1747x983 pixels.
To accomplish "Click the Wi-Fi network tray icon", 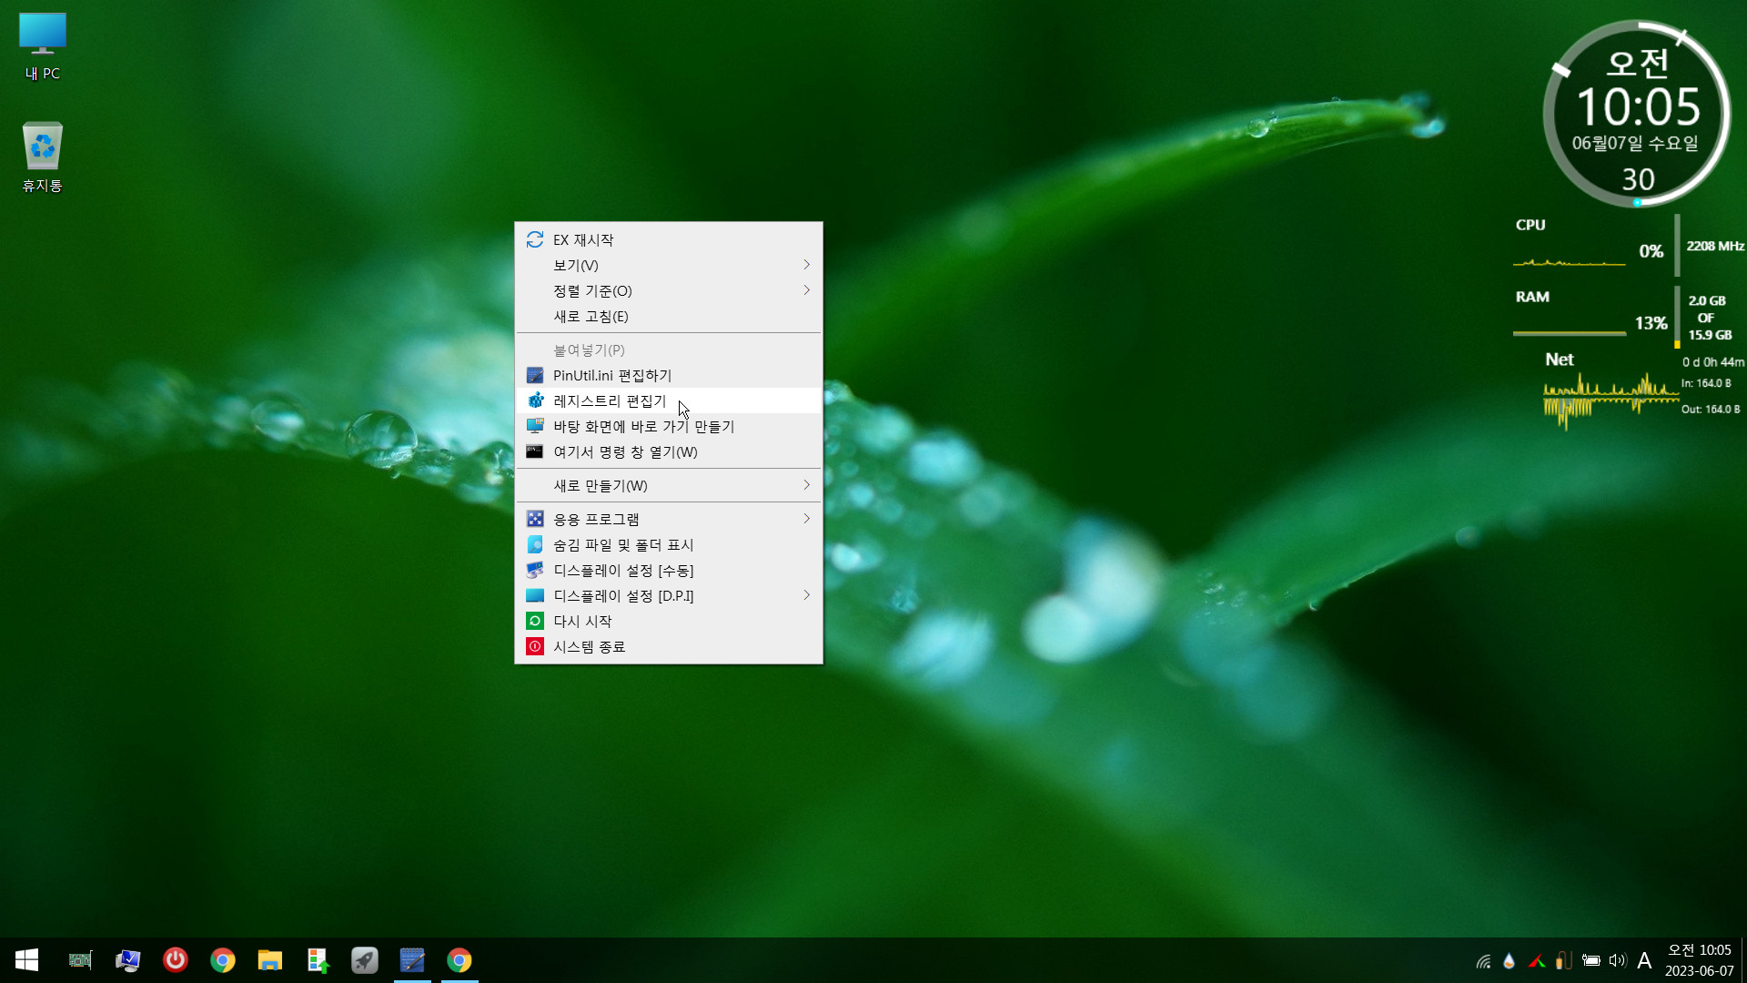I will pos(1483,960).
